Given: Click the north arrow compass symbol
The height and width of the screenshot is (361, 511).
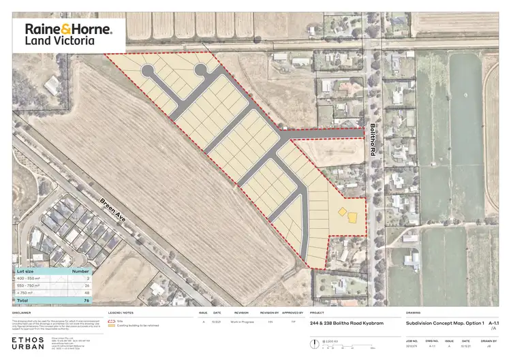Looking at the screenshot, I should click(315, 344).
